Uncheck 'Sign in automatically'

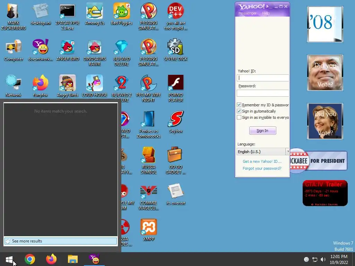coord(239,111)
